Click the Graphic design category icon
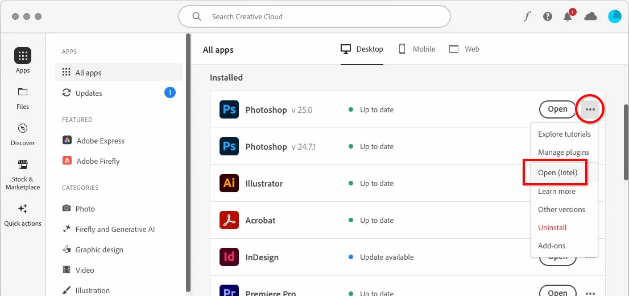The height and width of the screenshot is (296, 629). click(67, 249)
